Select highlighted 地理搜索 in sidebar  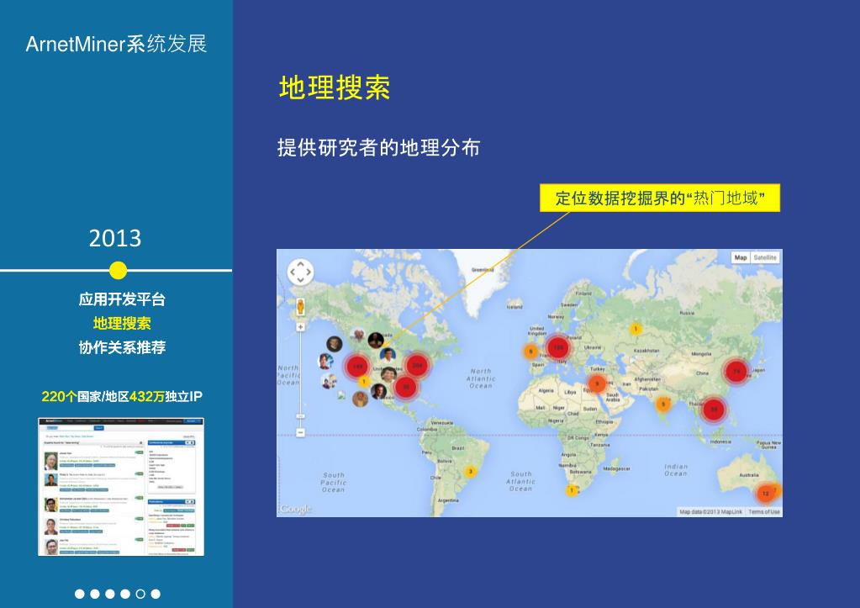pos(122,323)
